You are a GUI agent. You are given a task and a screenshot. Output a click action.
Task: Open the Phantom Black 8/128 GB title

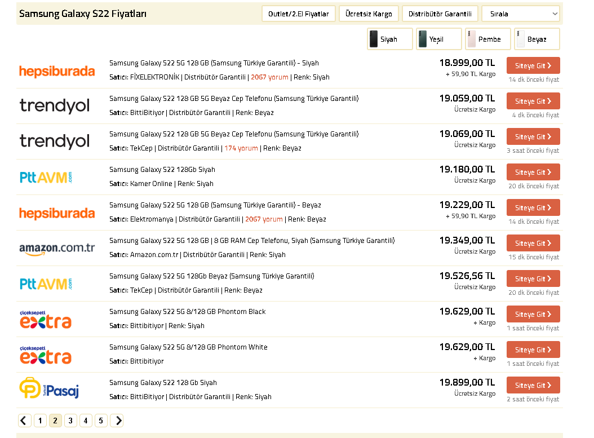tap(188, 312)
